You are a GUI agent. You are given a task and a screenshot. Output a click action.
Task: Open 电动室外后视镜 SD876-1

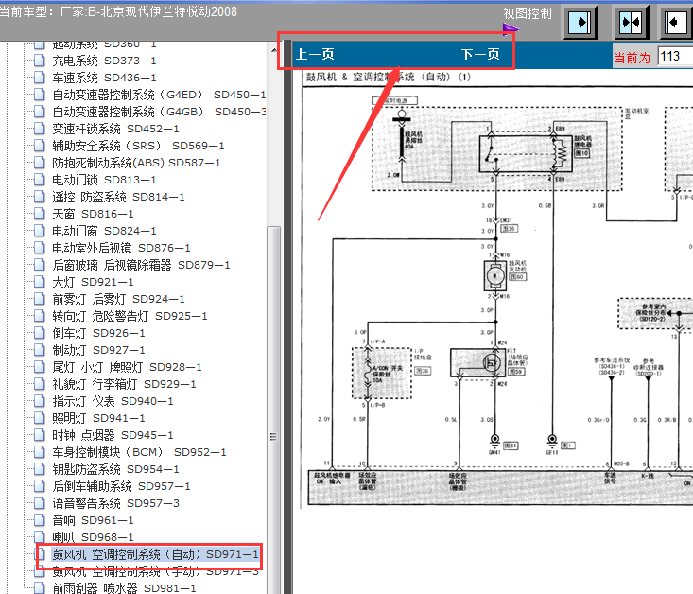[x=122, y=248]
